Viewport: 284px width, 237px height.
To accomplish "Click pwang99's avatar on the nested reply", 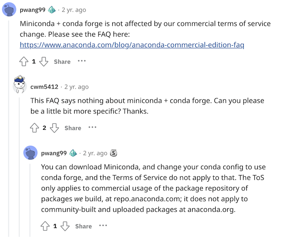I will point(30,153).
